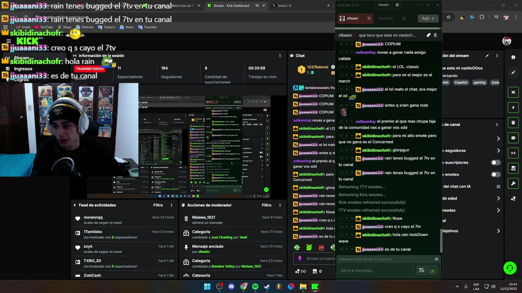Viewport: 522px width, 293px height.
Task: Click Filtro in Feed de actividades
Action: 158,205
